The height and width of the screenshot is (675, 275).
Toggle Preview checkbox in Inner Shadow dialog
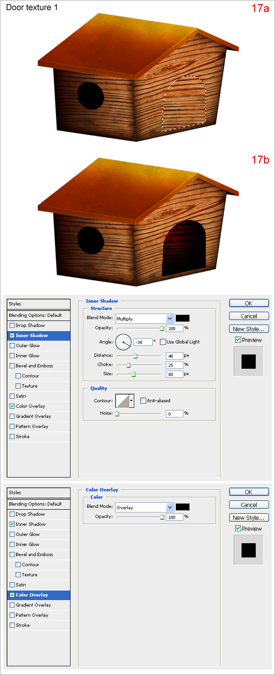238,340
